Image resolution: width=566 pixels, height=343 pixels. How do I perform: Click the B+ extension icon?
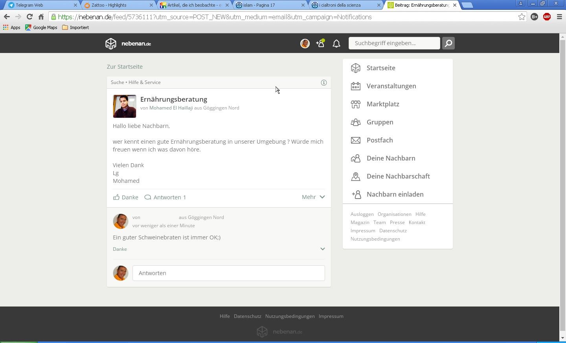coord(534,17)
